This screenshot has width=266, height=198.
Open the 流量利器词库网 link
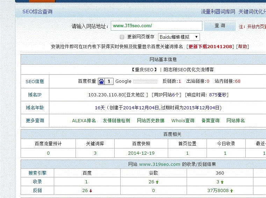pos(218,12)
